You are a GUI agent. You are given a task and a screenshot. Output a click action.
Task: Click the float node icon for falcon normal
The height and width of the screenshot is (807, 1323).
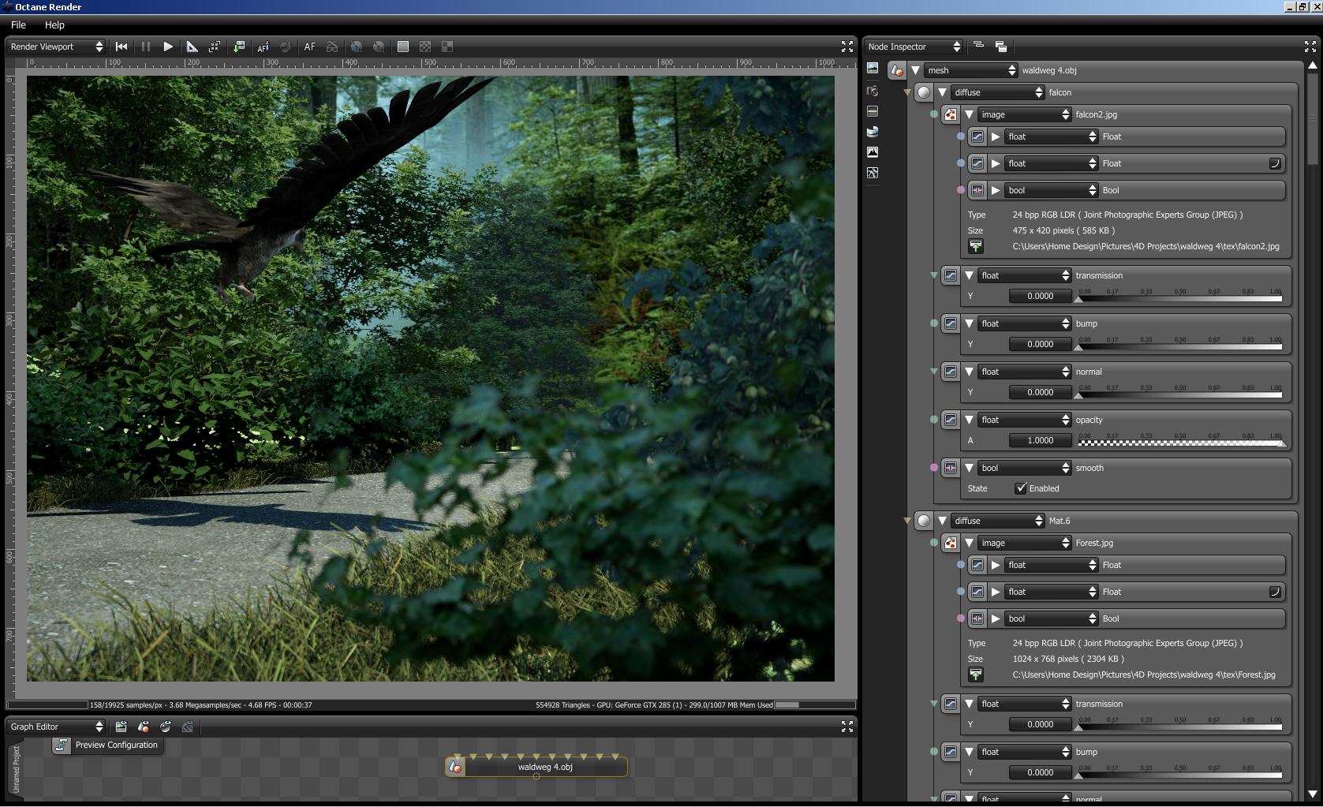[951, 372]
